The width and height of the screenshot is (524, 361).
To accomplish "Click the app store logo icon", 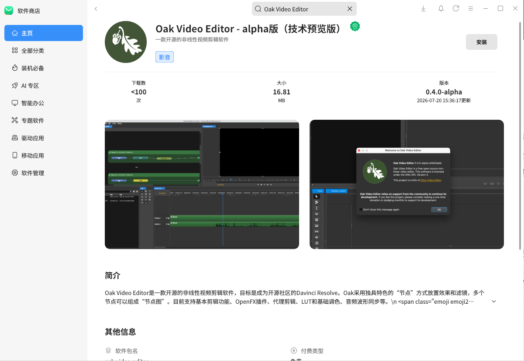I will (x=9, y=10).
